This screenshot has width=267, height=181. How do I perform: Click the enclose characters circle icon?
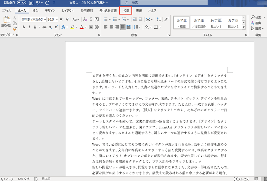click(x=96, y=27)
